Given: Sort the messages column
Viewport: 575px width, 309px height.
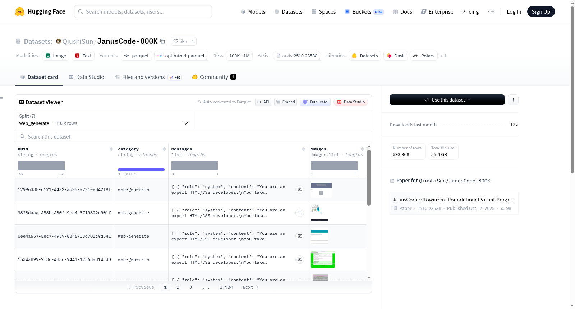Looking at the screenshot, I should pyautogui.click(x=304, y=149).
